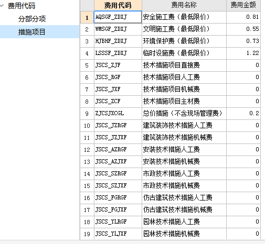Select the JSCS_ZCF code cell
The image size is (265, 244).
pos(118,102)
